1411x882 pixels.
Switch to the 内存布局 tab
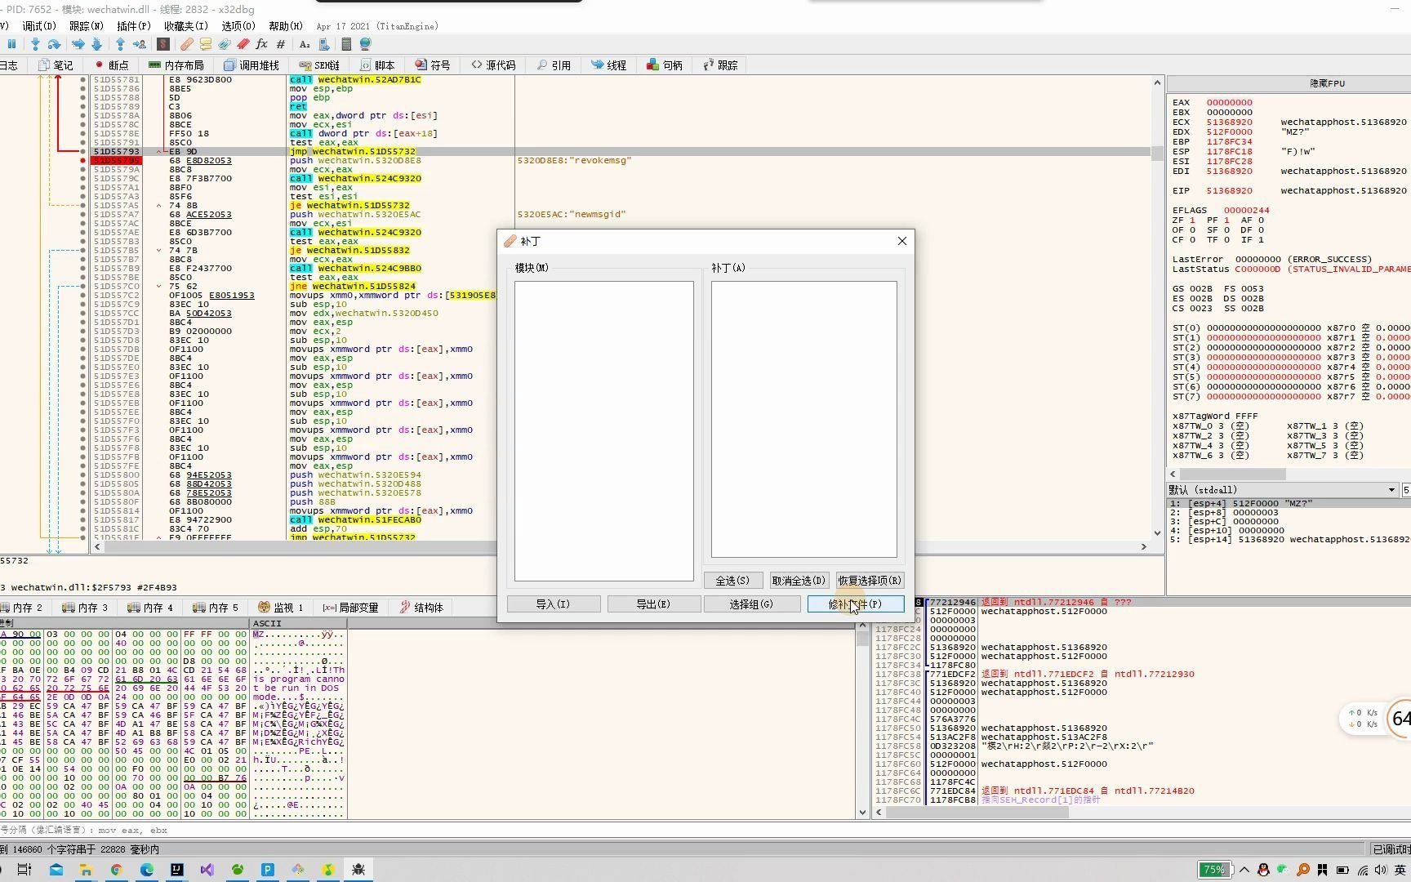click(x=176, y=65)
